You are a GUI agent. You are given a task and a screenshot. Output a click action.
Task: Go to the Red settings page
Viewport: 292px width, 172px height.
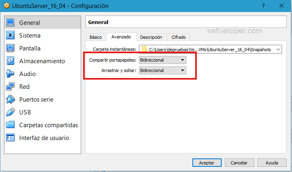coord(43,86)
